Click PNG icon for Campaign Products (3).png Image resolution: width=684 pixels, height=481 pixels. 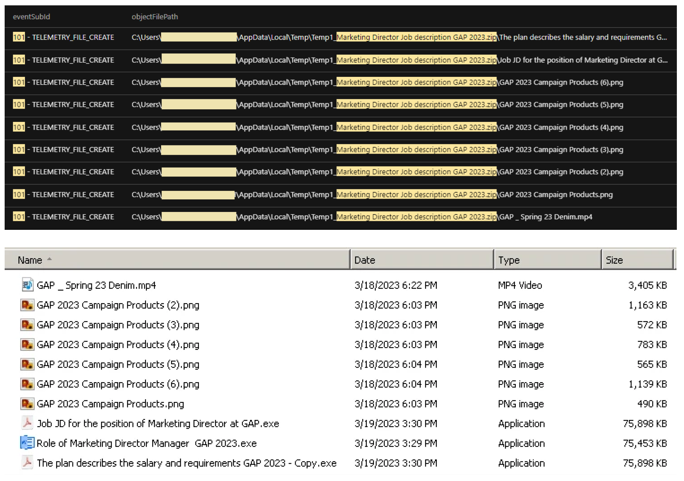pyautogui.click(x=27, y=325)
